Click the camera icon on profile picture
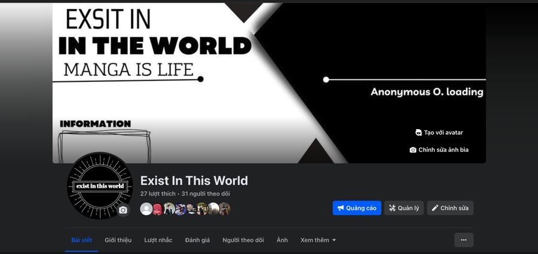The image size is (538, 254). click(x=123, y=210)
